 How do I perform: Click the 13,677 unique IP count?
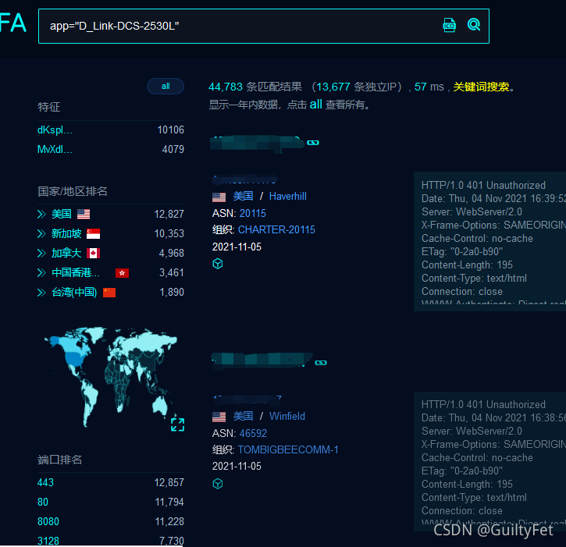coord(333,87)
